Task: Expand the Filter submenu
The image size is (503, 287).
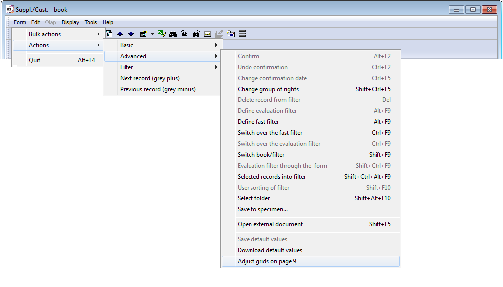Action: coord(162,67)
